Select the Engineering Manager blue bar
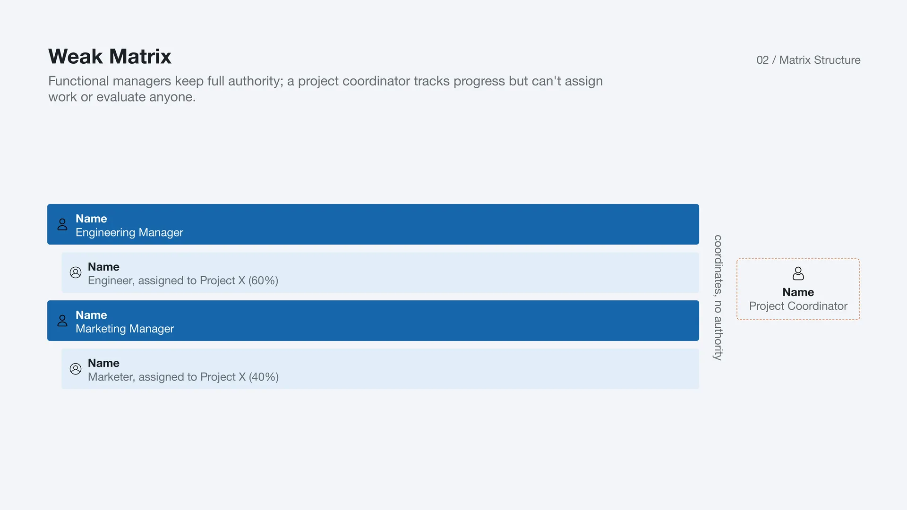The width and height of the screenshot is (907, 510). point(373,224)
